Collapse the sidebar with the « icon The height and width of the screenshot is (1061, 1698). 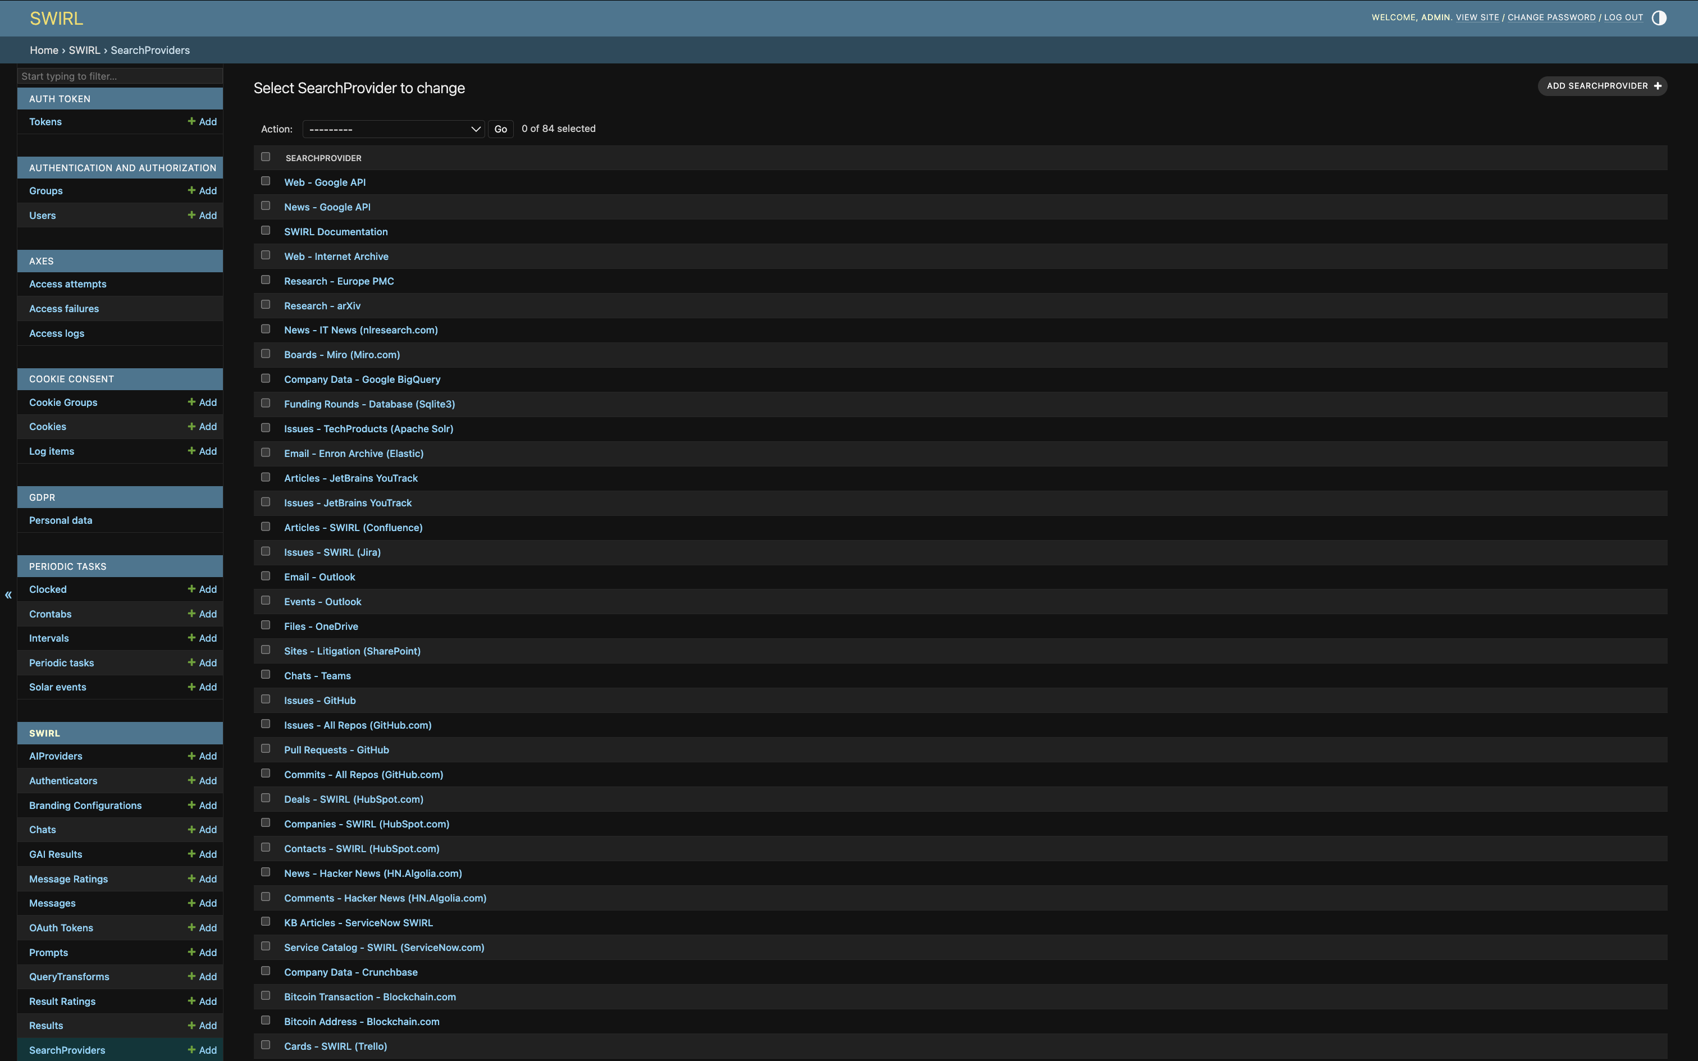tap(8, 594)
